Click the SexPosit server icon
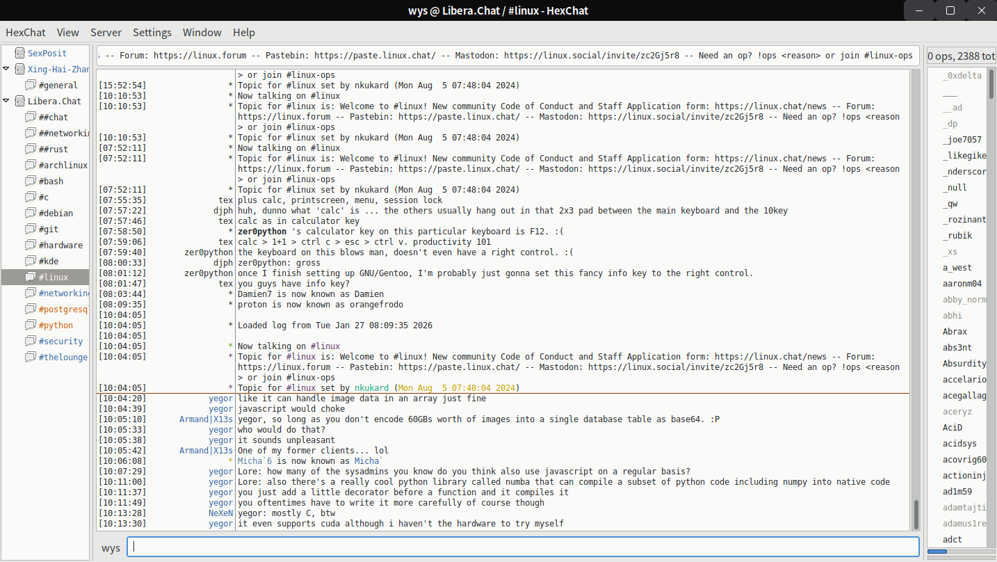The width and height of the screenshot is (997, 562). coord(18,53)
